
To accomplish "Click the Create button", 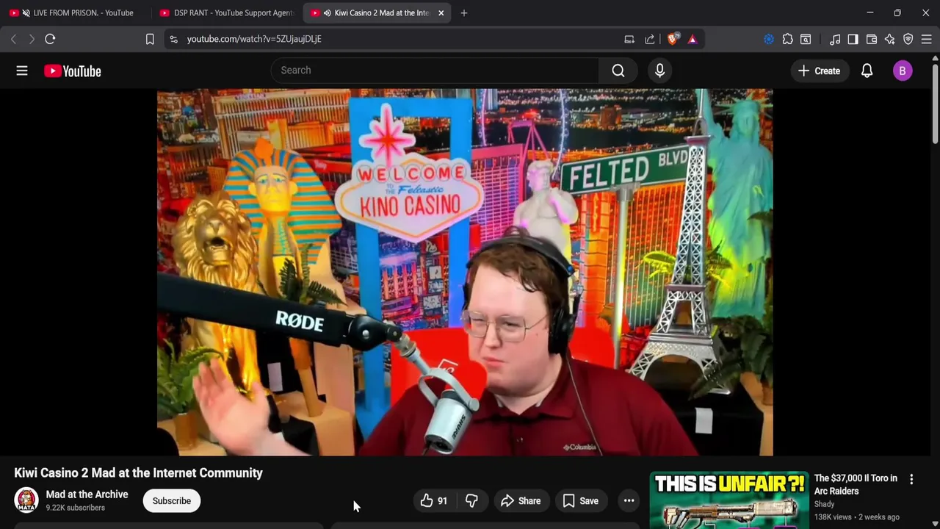I will pyautogui.click(x=819, y=71).
